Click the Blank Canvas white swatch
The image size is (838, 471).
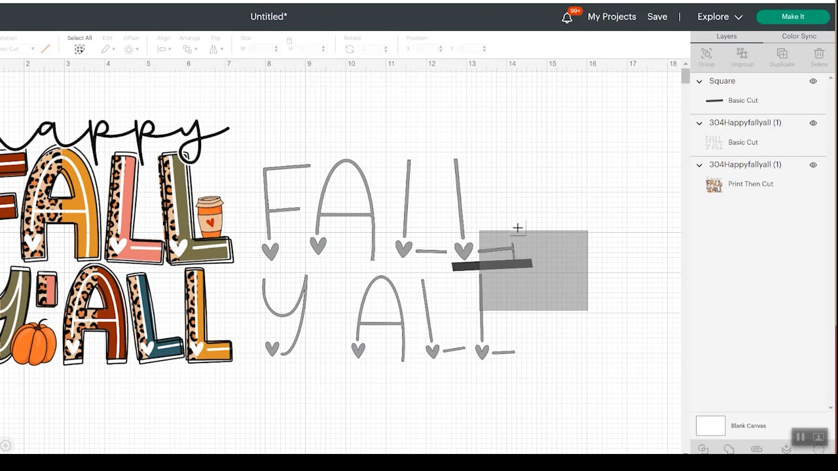[710, 426]
